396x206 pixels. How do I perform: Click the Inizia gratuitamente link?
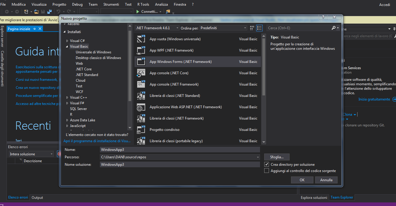374,99
